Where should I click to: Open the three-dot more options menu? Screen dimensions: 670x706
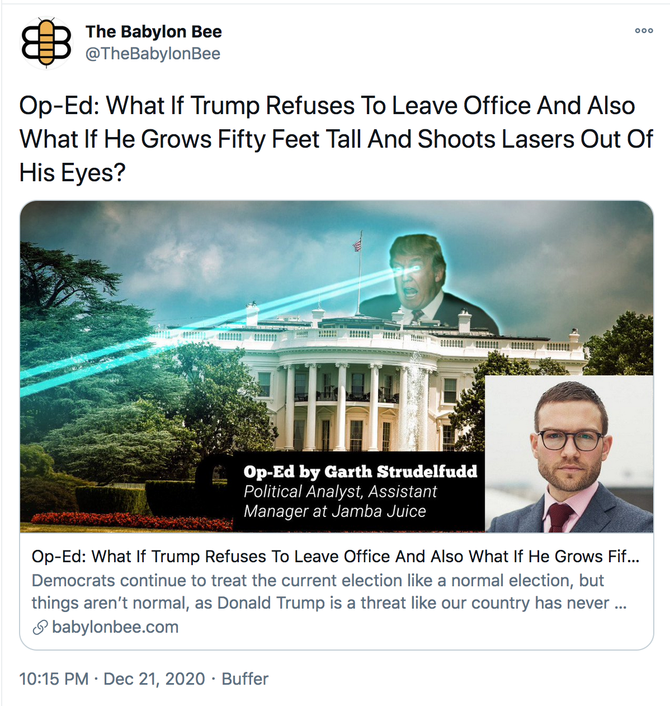[x=644, y=31]
